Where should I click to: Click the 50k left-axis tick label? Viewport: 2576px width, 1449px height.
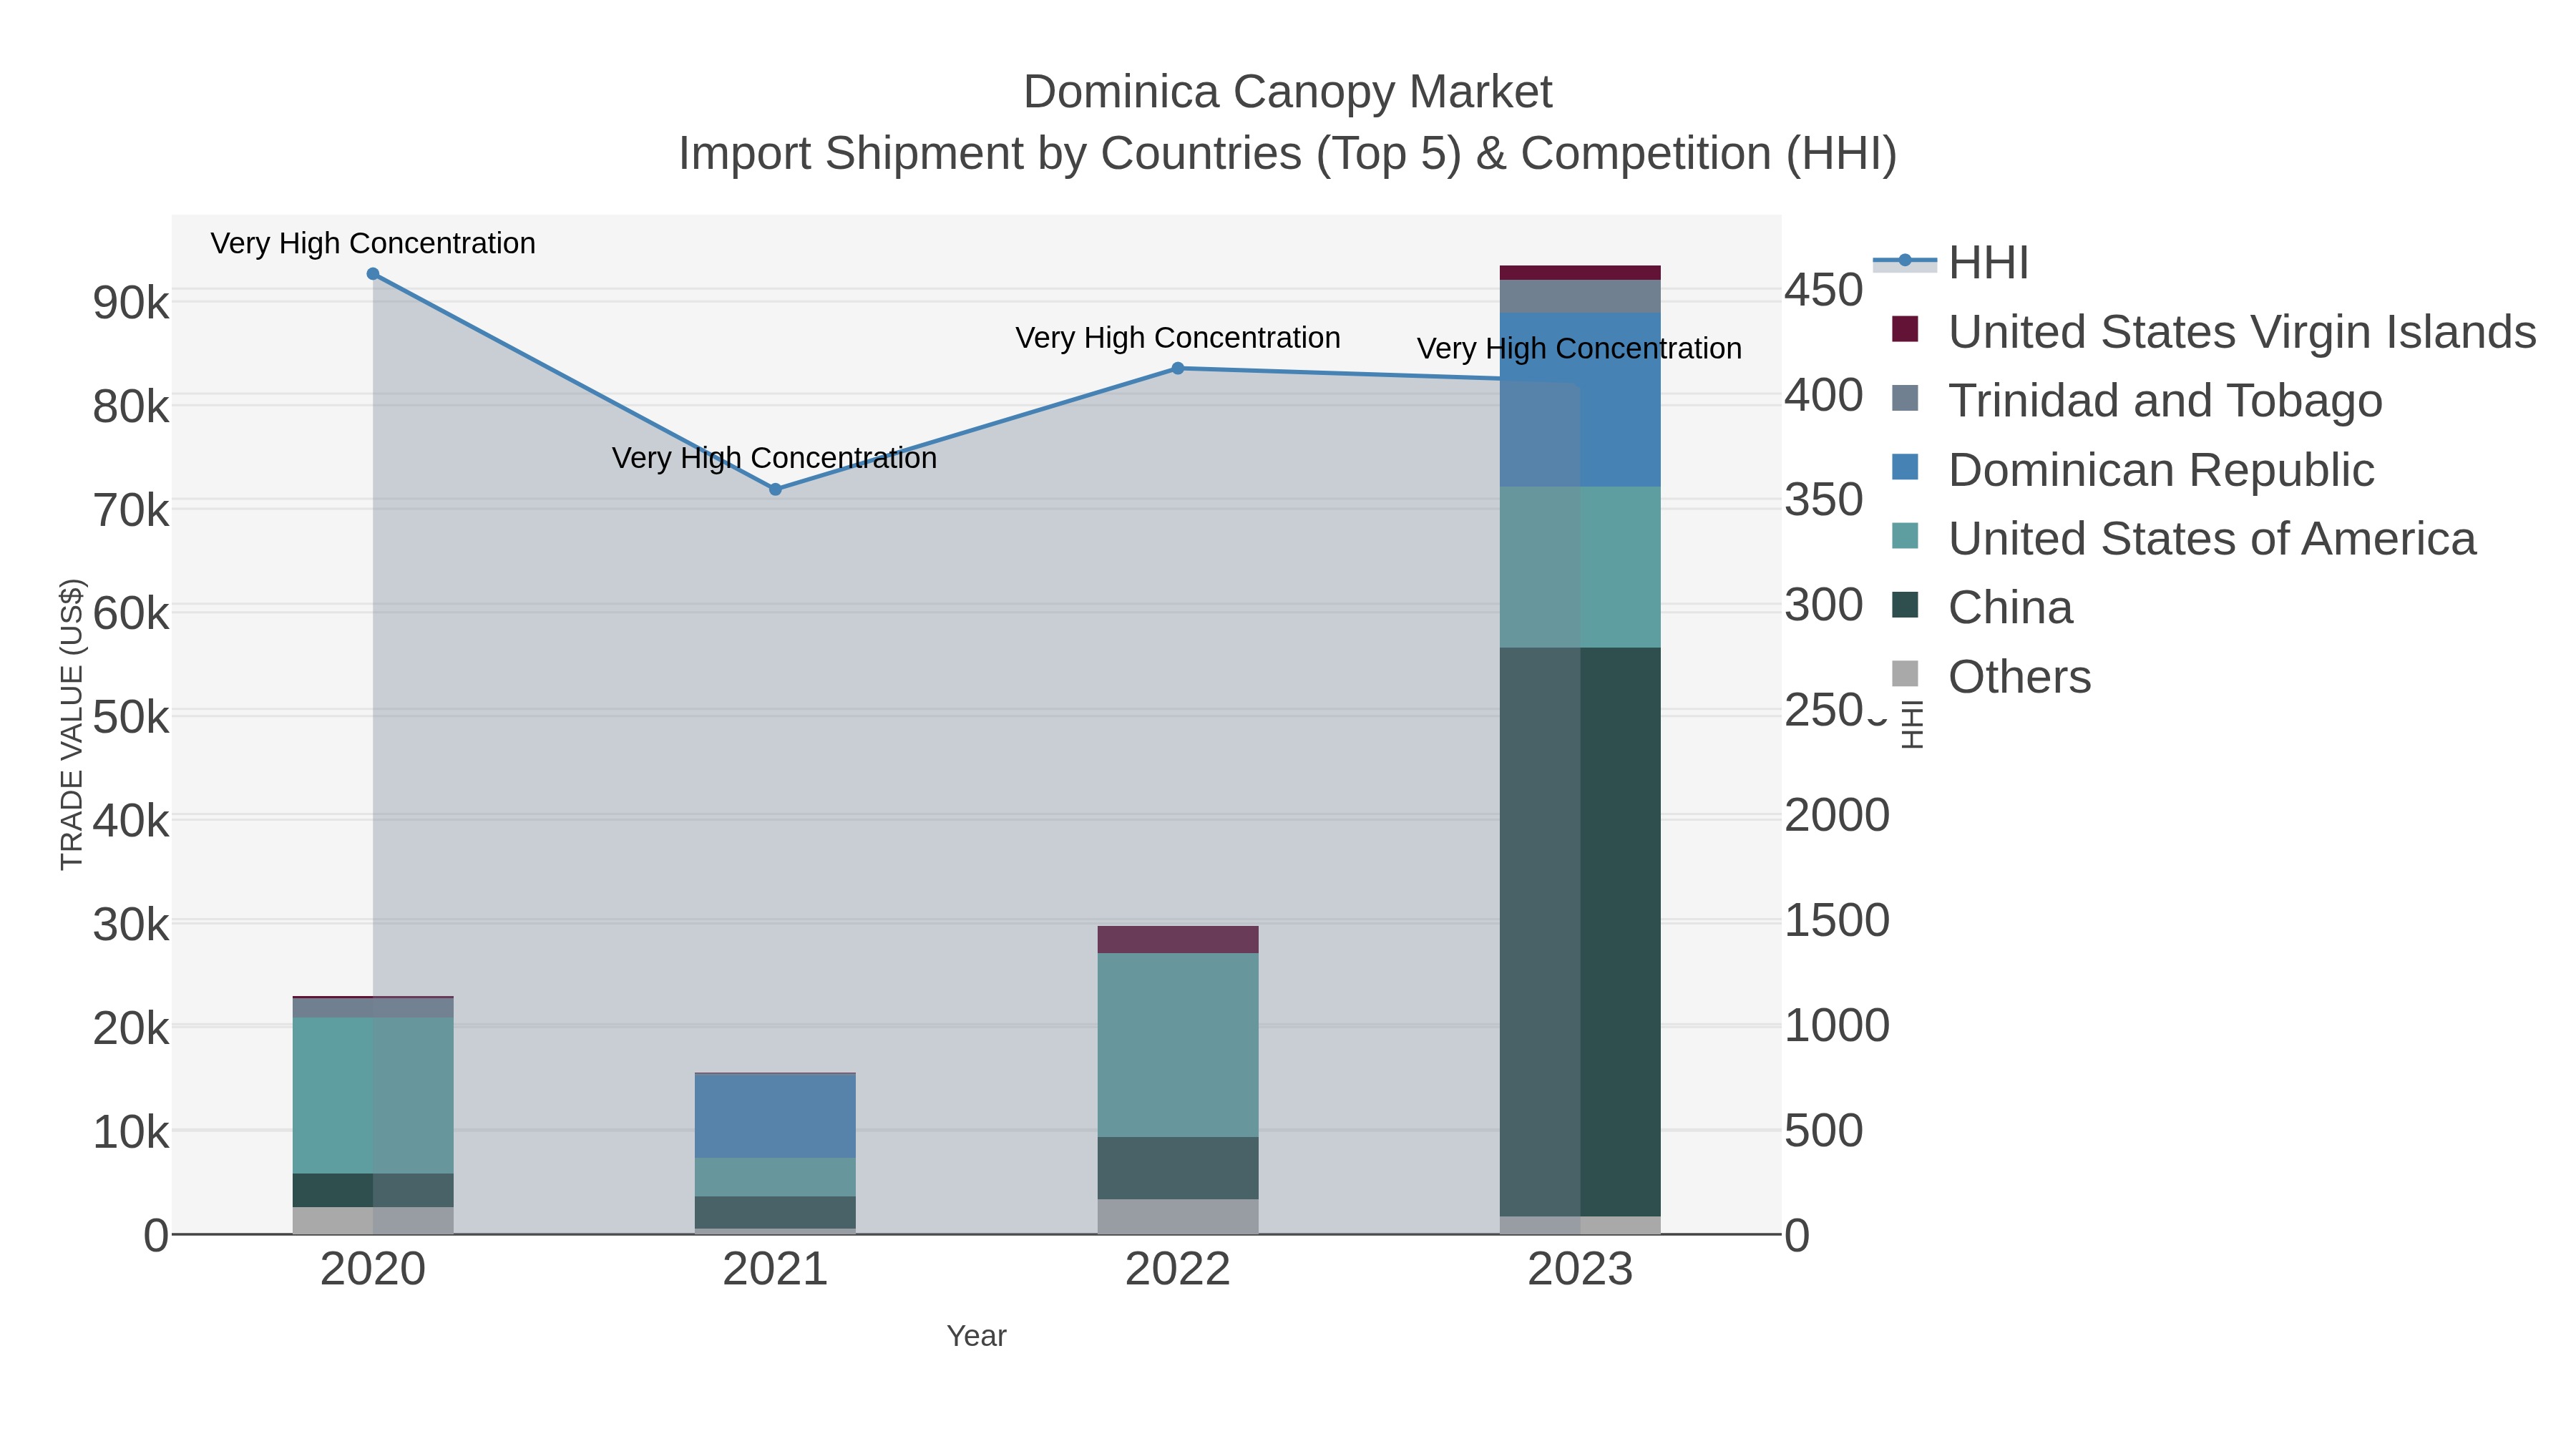click(131, 717)
